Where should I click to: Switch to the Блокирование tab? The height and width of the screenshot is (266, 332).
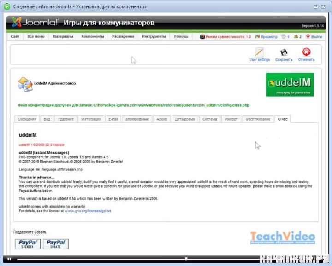(137, 119)
